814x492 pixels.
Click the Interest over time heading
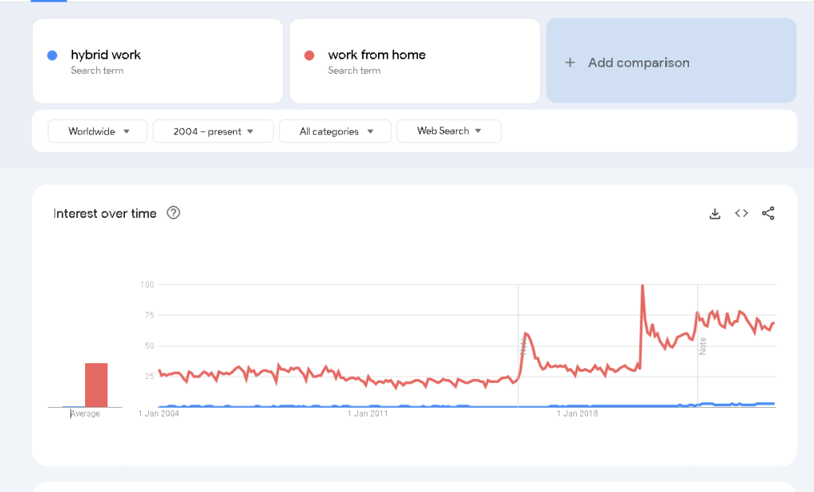(x=104, y=214)
